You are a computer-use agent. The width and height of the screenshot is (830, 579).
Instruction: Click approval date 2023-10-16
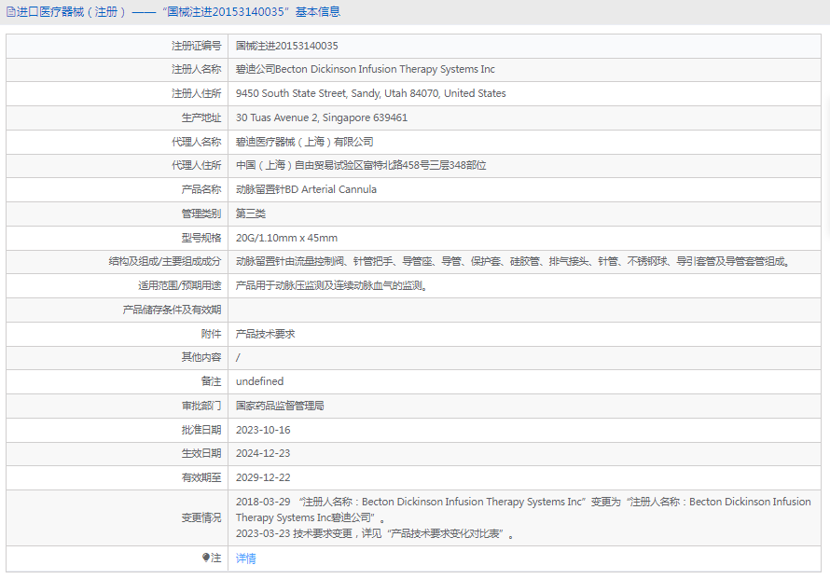[263, 430]
